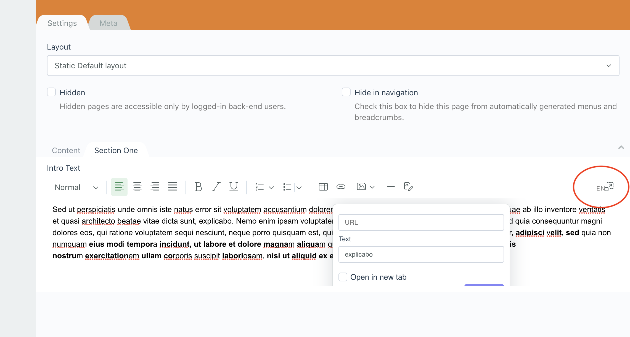630x337 pixels.
Task: Check Hide in navigation
Action: pos(346,92)
